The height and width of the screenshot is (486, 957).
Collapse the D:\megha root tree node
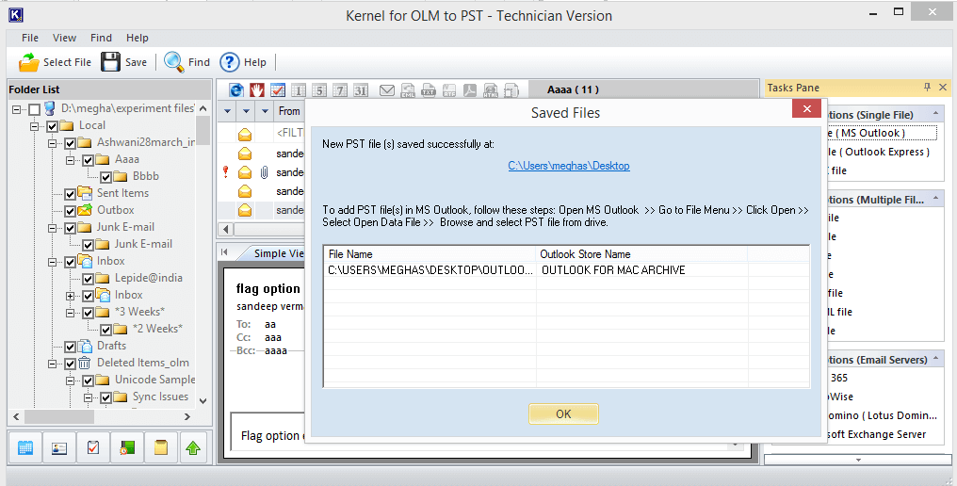coord(16,109)
